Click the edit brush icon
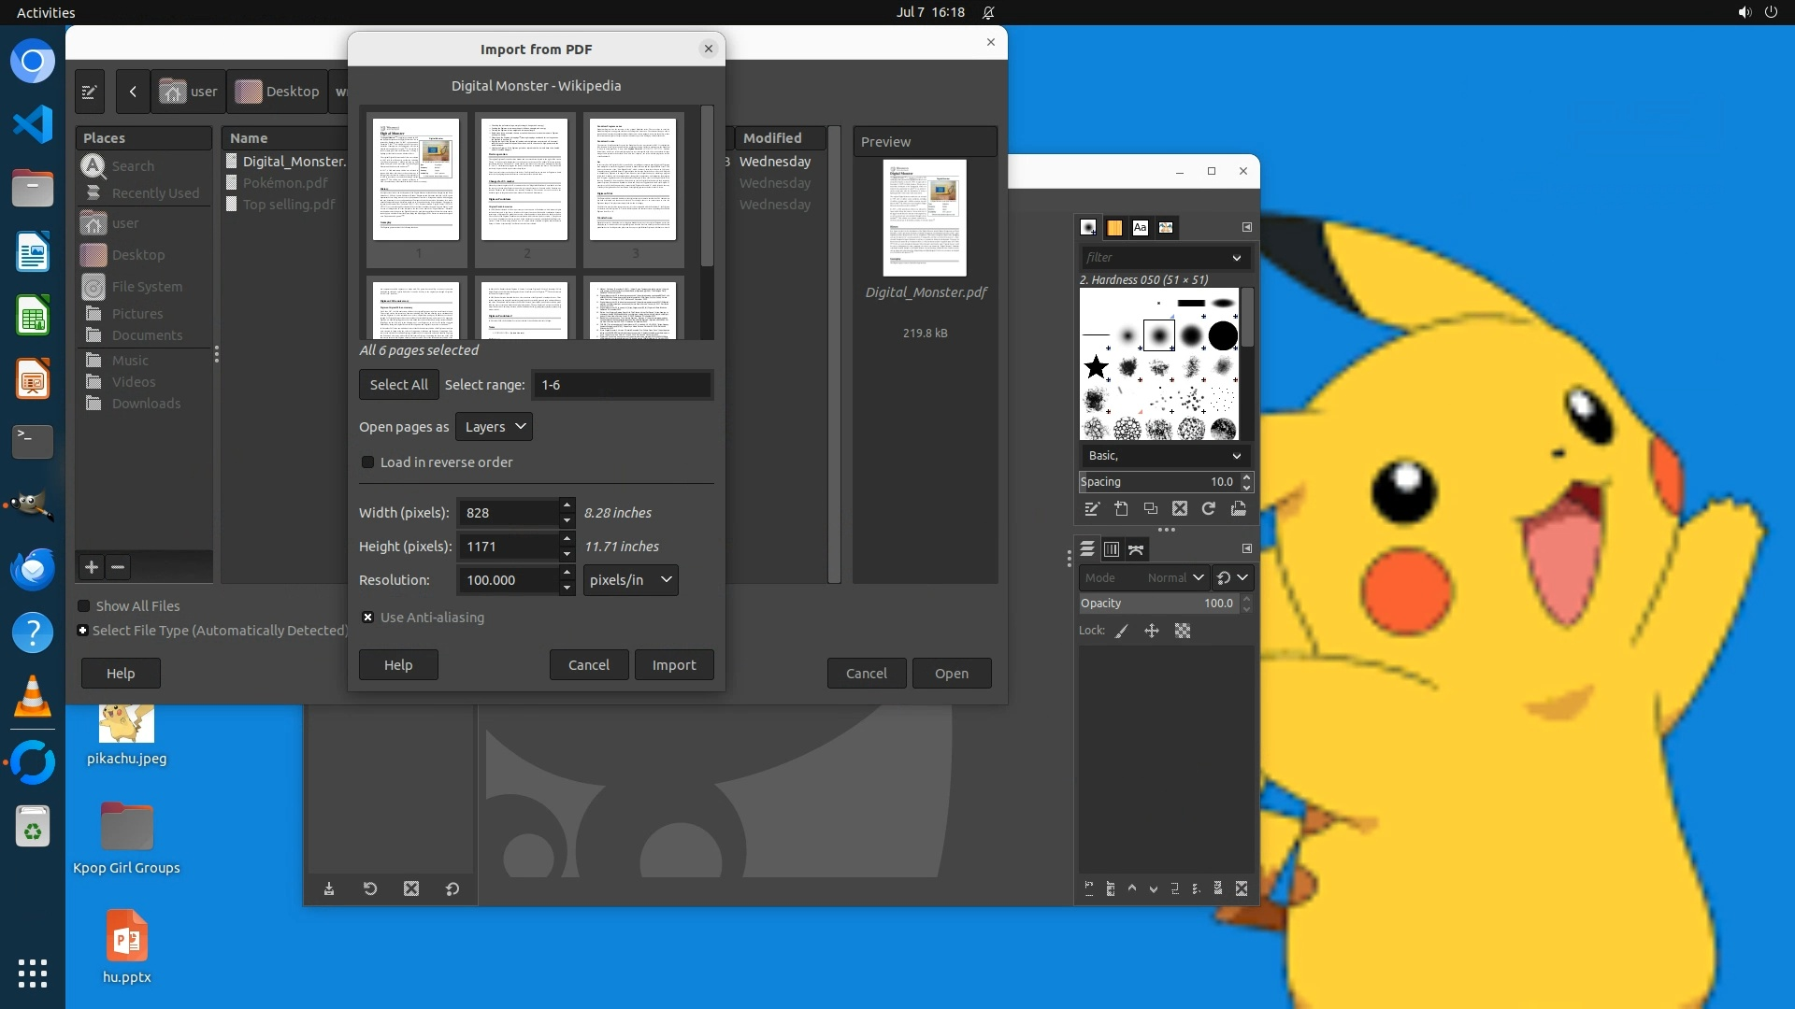This screenshot has height=1009, width=1795. point(1091,509)
